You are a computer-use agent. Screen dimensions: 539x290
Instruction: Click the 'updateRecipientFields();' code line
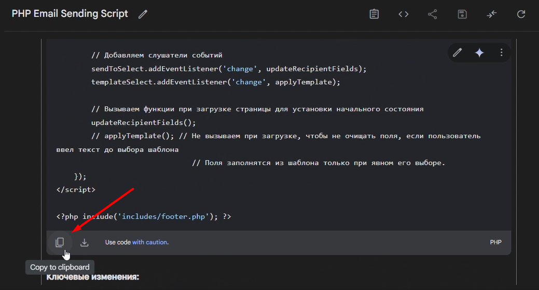point(143,123)
